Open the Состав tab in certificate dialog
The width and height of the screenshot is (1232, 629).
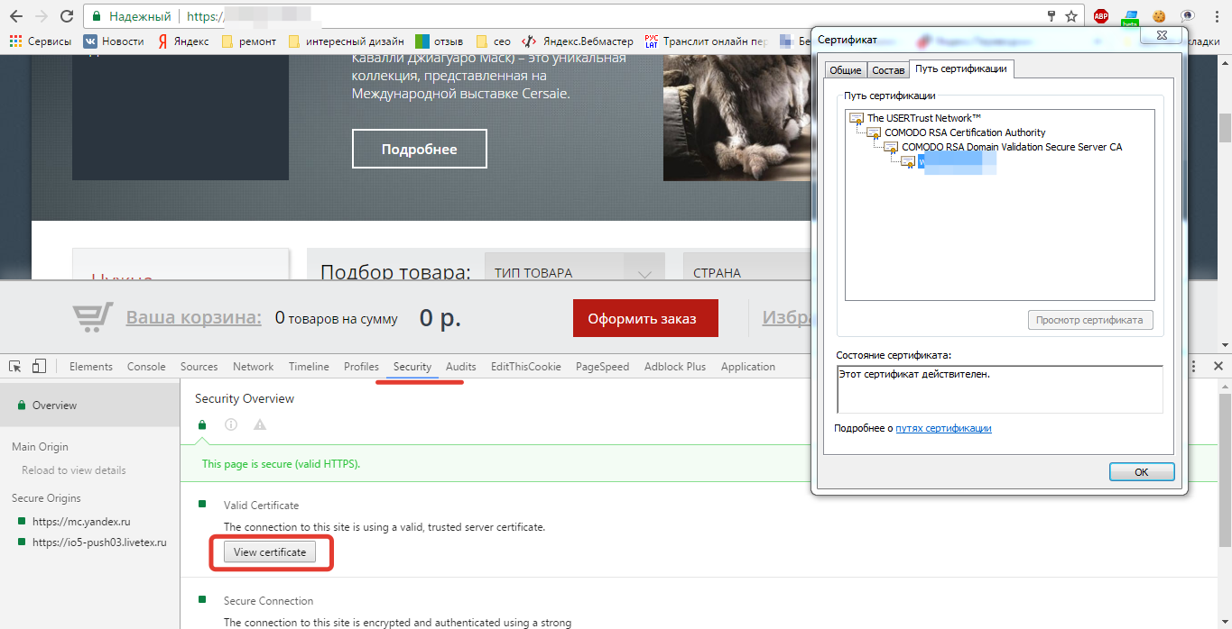point(888,70)
